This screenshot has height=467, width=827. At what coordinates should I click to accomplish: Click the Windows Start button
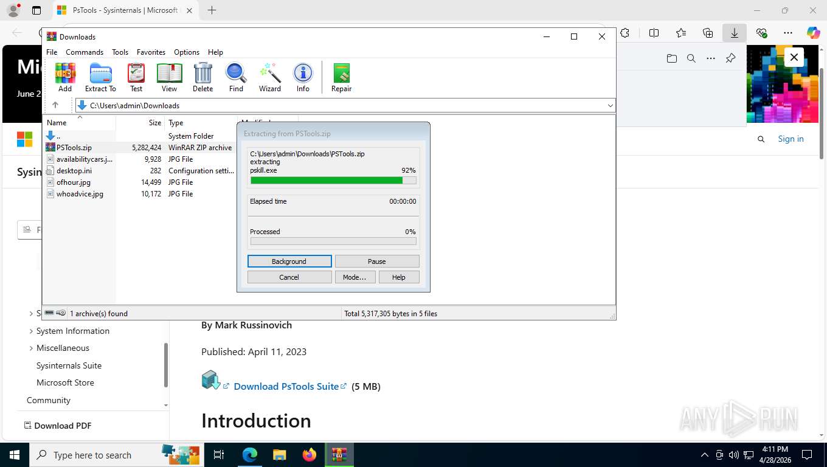click(14, 455)
